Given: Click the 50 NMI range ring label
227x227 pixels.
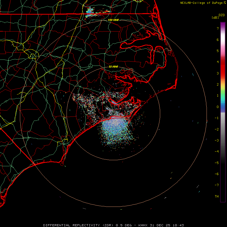Looking at the screenshot, I should [x=113, y=67].
